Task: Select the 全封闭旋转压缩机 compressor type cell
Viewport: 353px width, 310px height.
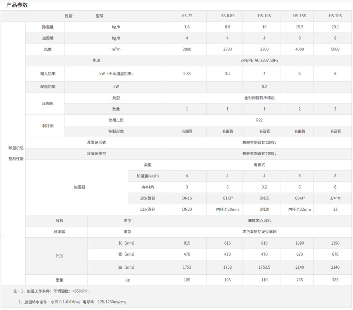Action: point(259,98)
